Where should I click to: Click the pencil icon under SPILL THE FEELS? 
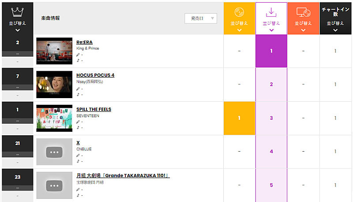pos(78,122)
